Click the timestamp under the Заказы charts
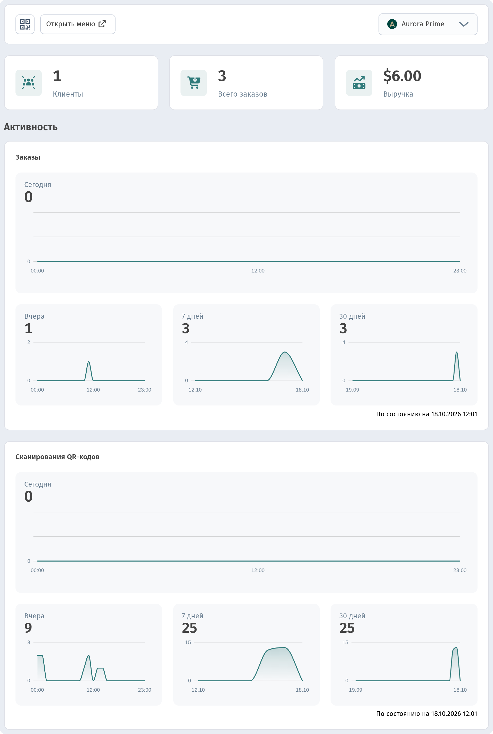The image size is (493, 734). [x=427, y=414]
